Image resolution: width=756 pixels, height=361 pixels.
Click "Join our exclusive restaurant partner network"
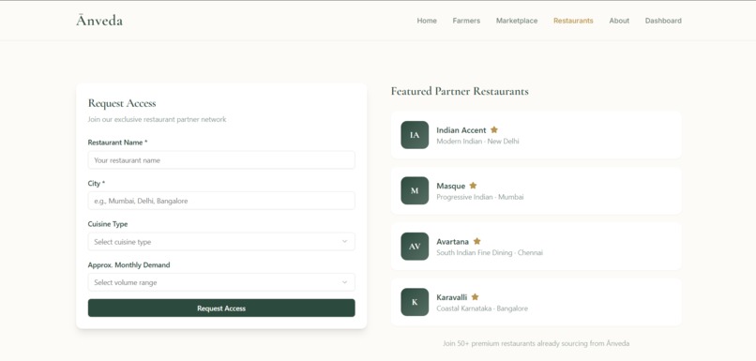pyautogui.click(x=157, y=119)
